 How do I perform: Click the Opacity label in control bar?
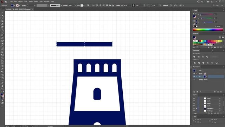65,6
